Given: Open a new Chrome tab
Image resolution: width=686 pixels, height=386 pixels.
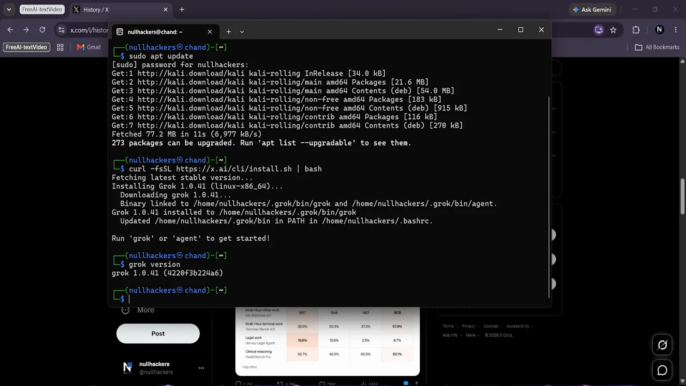Looking at the screenshot, I should click(x=182, y=9).
